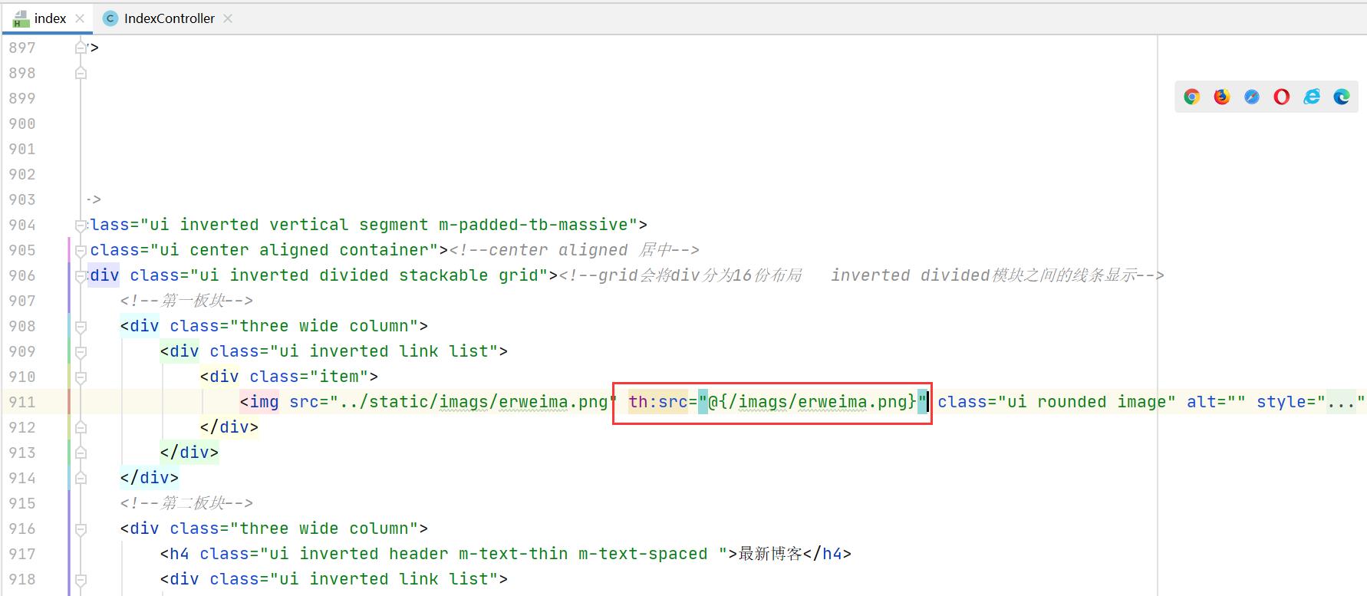This screenshot has width=1367, height=596.
Task: Click the @{/imags/erweima.png} value
Action: click(x=812, y=402)
